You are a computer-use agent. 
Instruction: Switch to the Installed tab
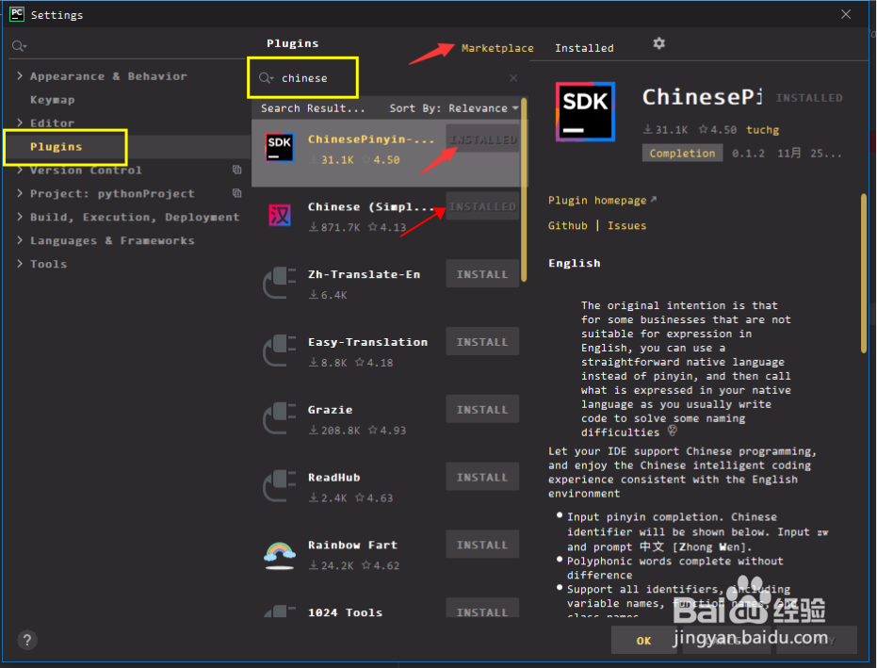pyautogui.click(x=584, y=48)
